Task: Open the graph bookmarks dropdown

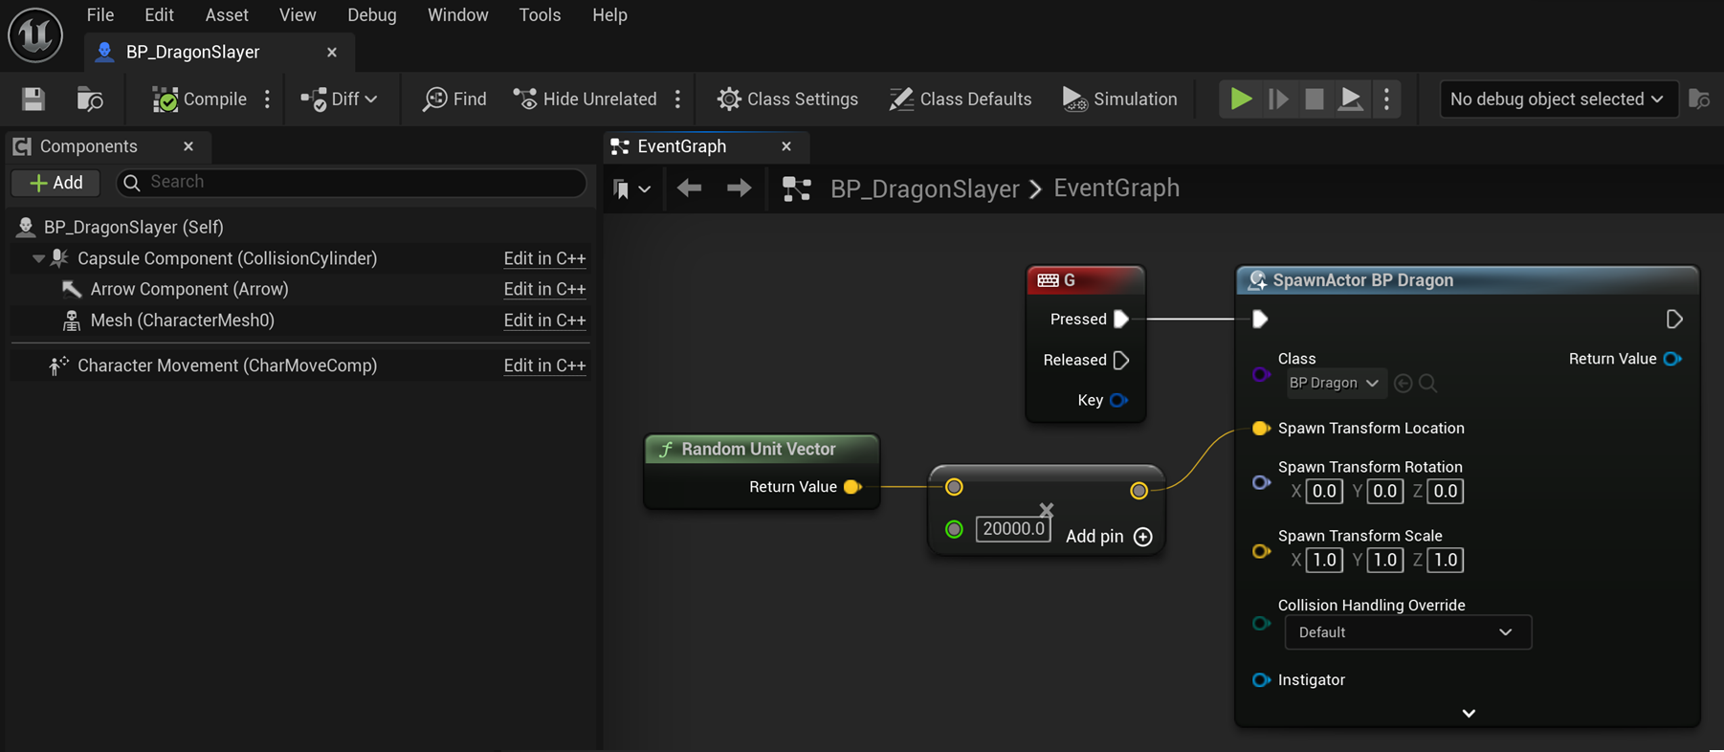Action: click(x=631, y=188)
